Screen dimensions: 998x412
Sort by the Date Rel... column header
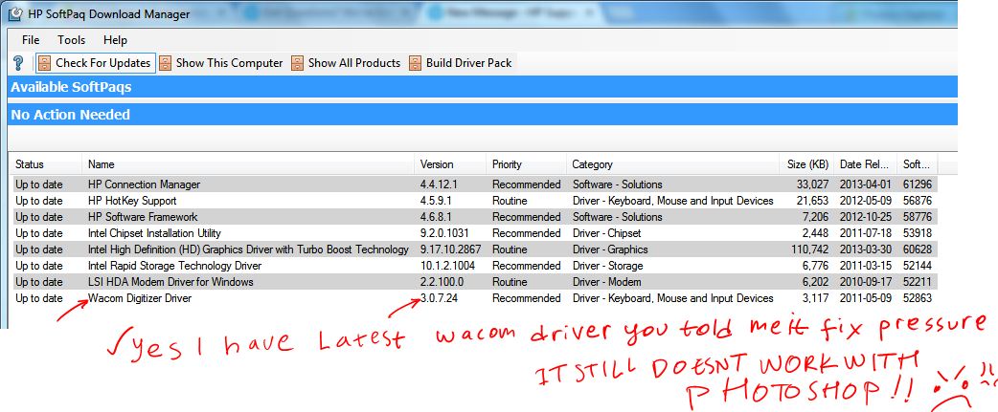click(x=865, y=164)
